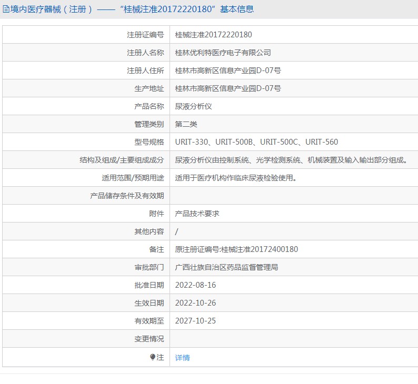Click the 生产地址 address value

[x=228, y=88]
